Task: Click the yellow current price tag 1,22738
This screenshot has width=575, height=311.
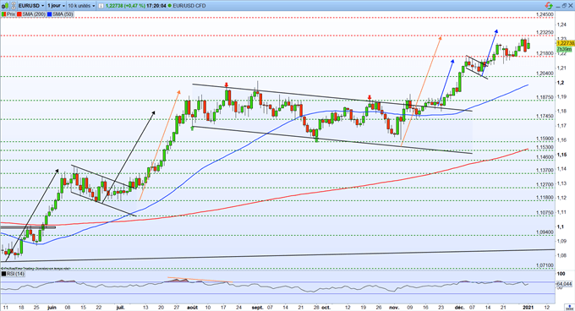Action: 565,43
